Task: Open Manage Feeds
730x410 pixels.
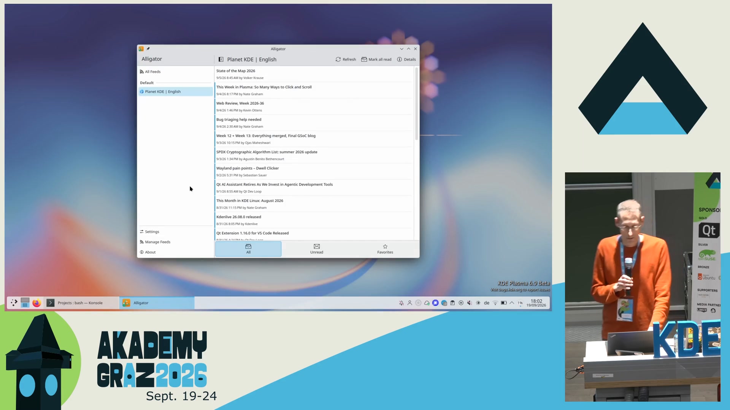Action: [176, 242]
